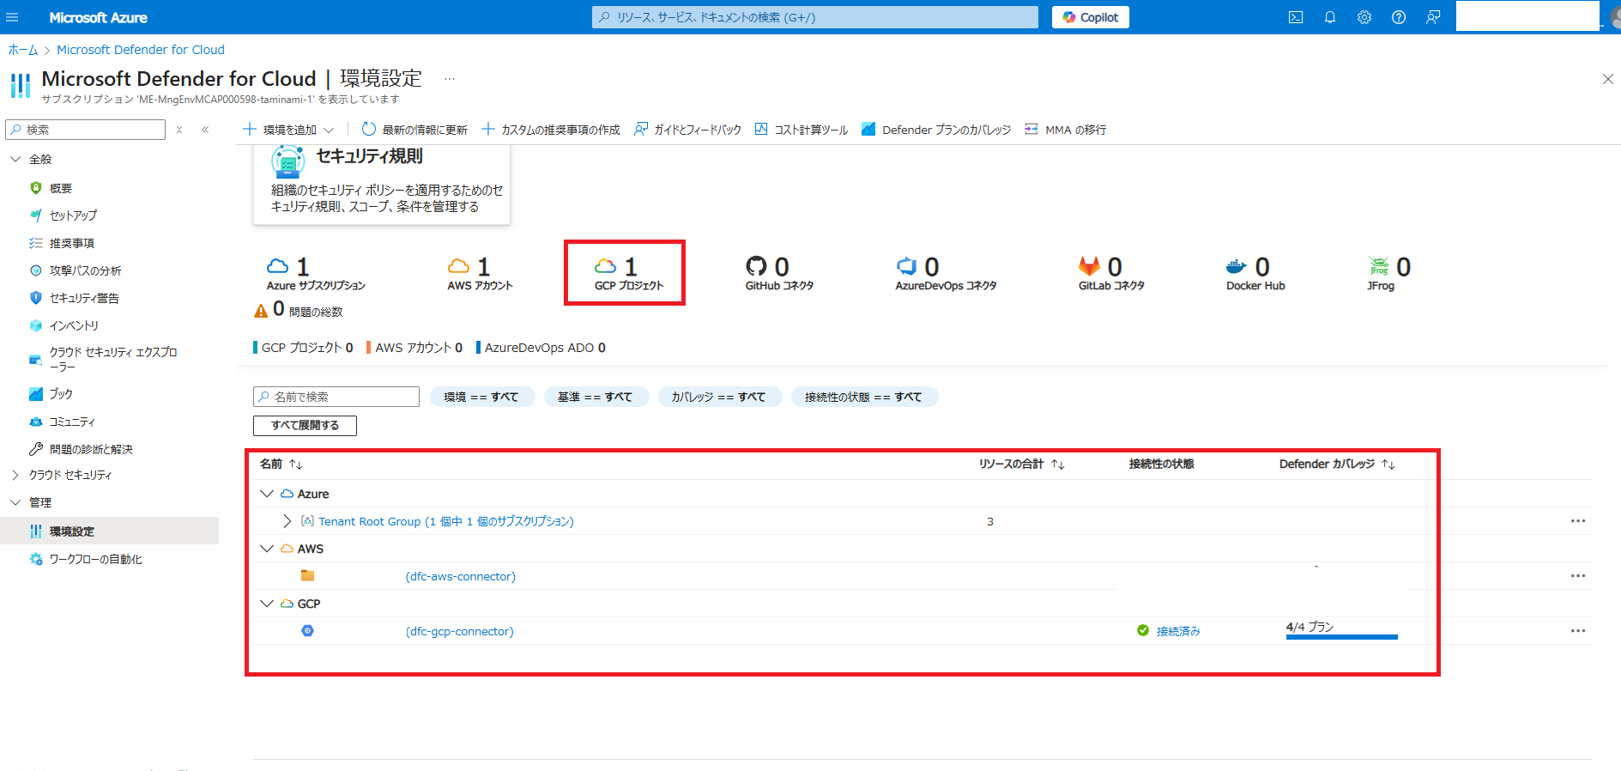Open 攻撃パスの分析 in the sidebar

click(85, 270)
